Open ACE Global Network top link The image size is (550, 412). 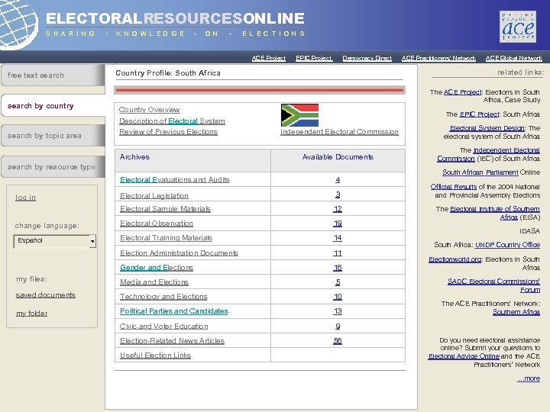[514, 58]
